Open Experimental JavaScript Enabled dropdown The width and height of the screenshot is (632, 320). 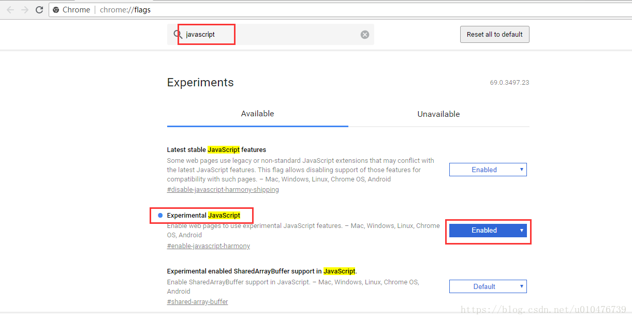[488, 231]
